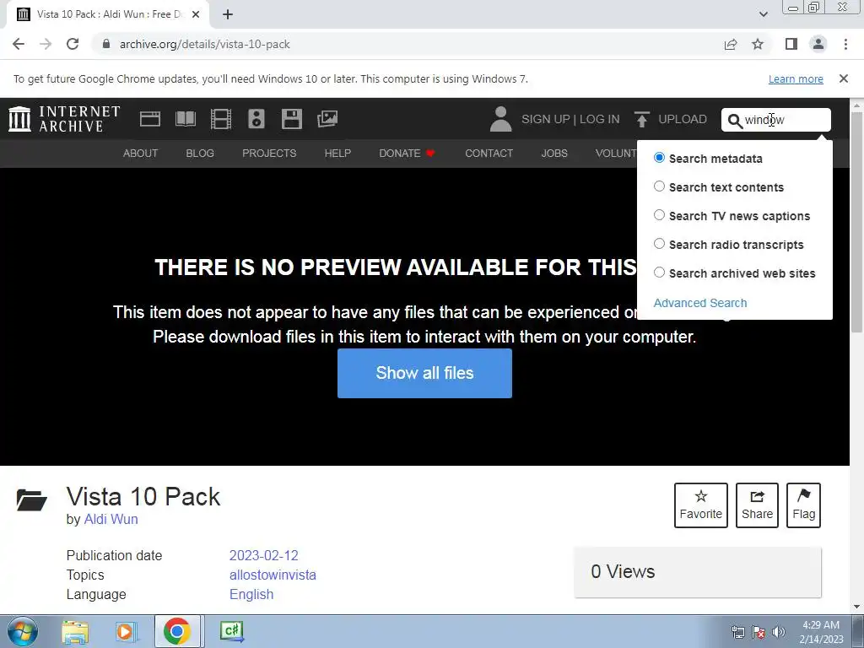Click the magnifier search icon
The image size is (864, 648).
coord(735,121)
